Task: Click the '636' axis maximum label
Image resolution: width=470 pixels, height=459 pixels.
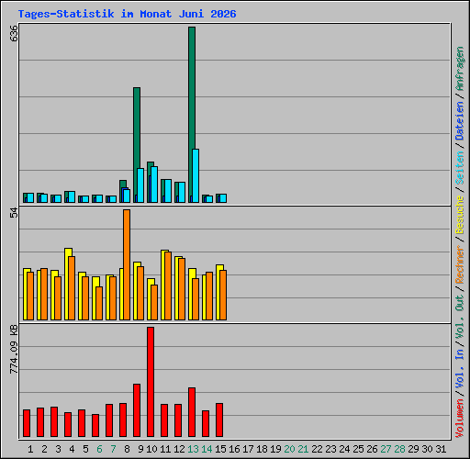Action: (x=14, y=33)
